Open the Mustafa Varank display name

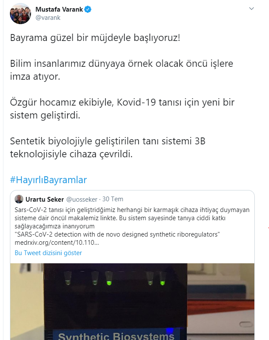pyautogui.click(x=59, y=9)
